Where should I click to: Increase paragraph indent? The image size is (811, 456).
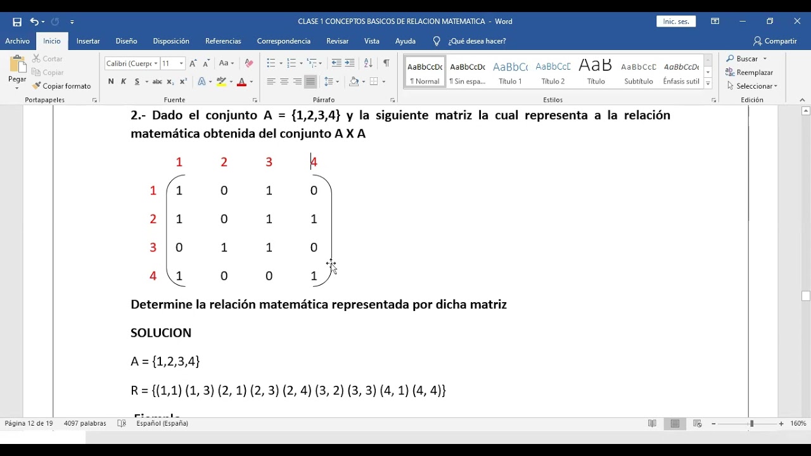tap(350, 63)
